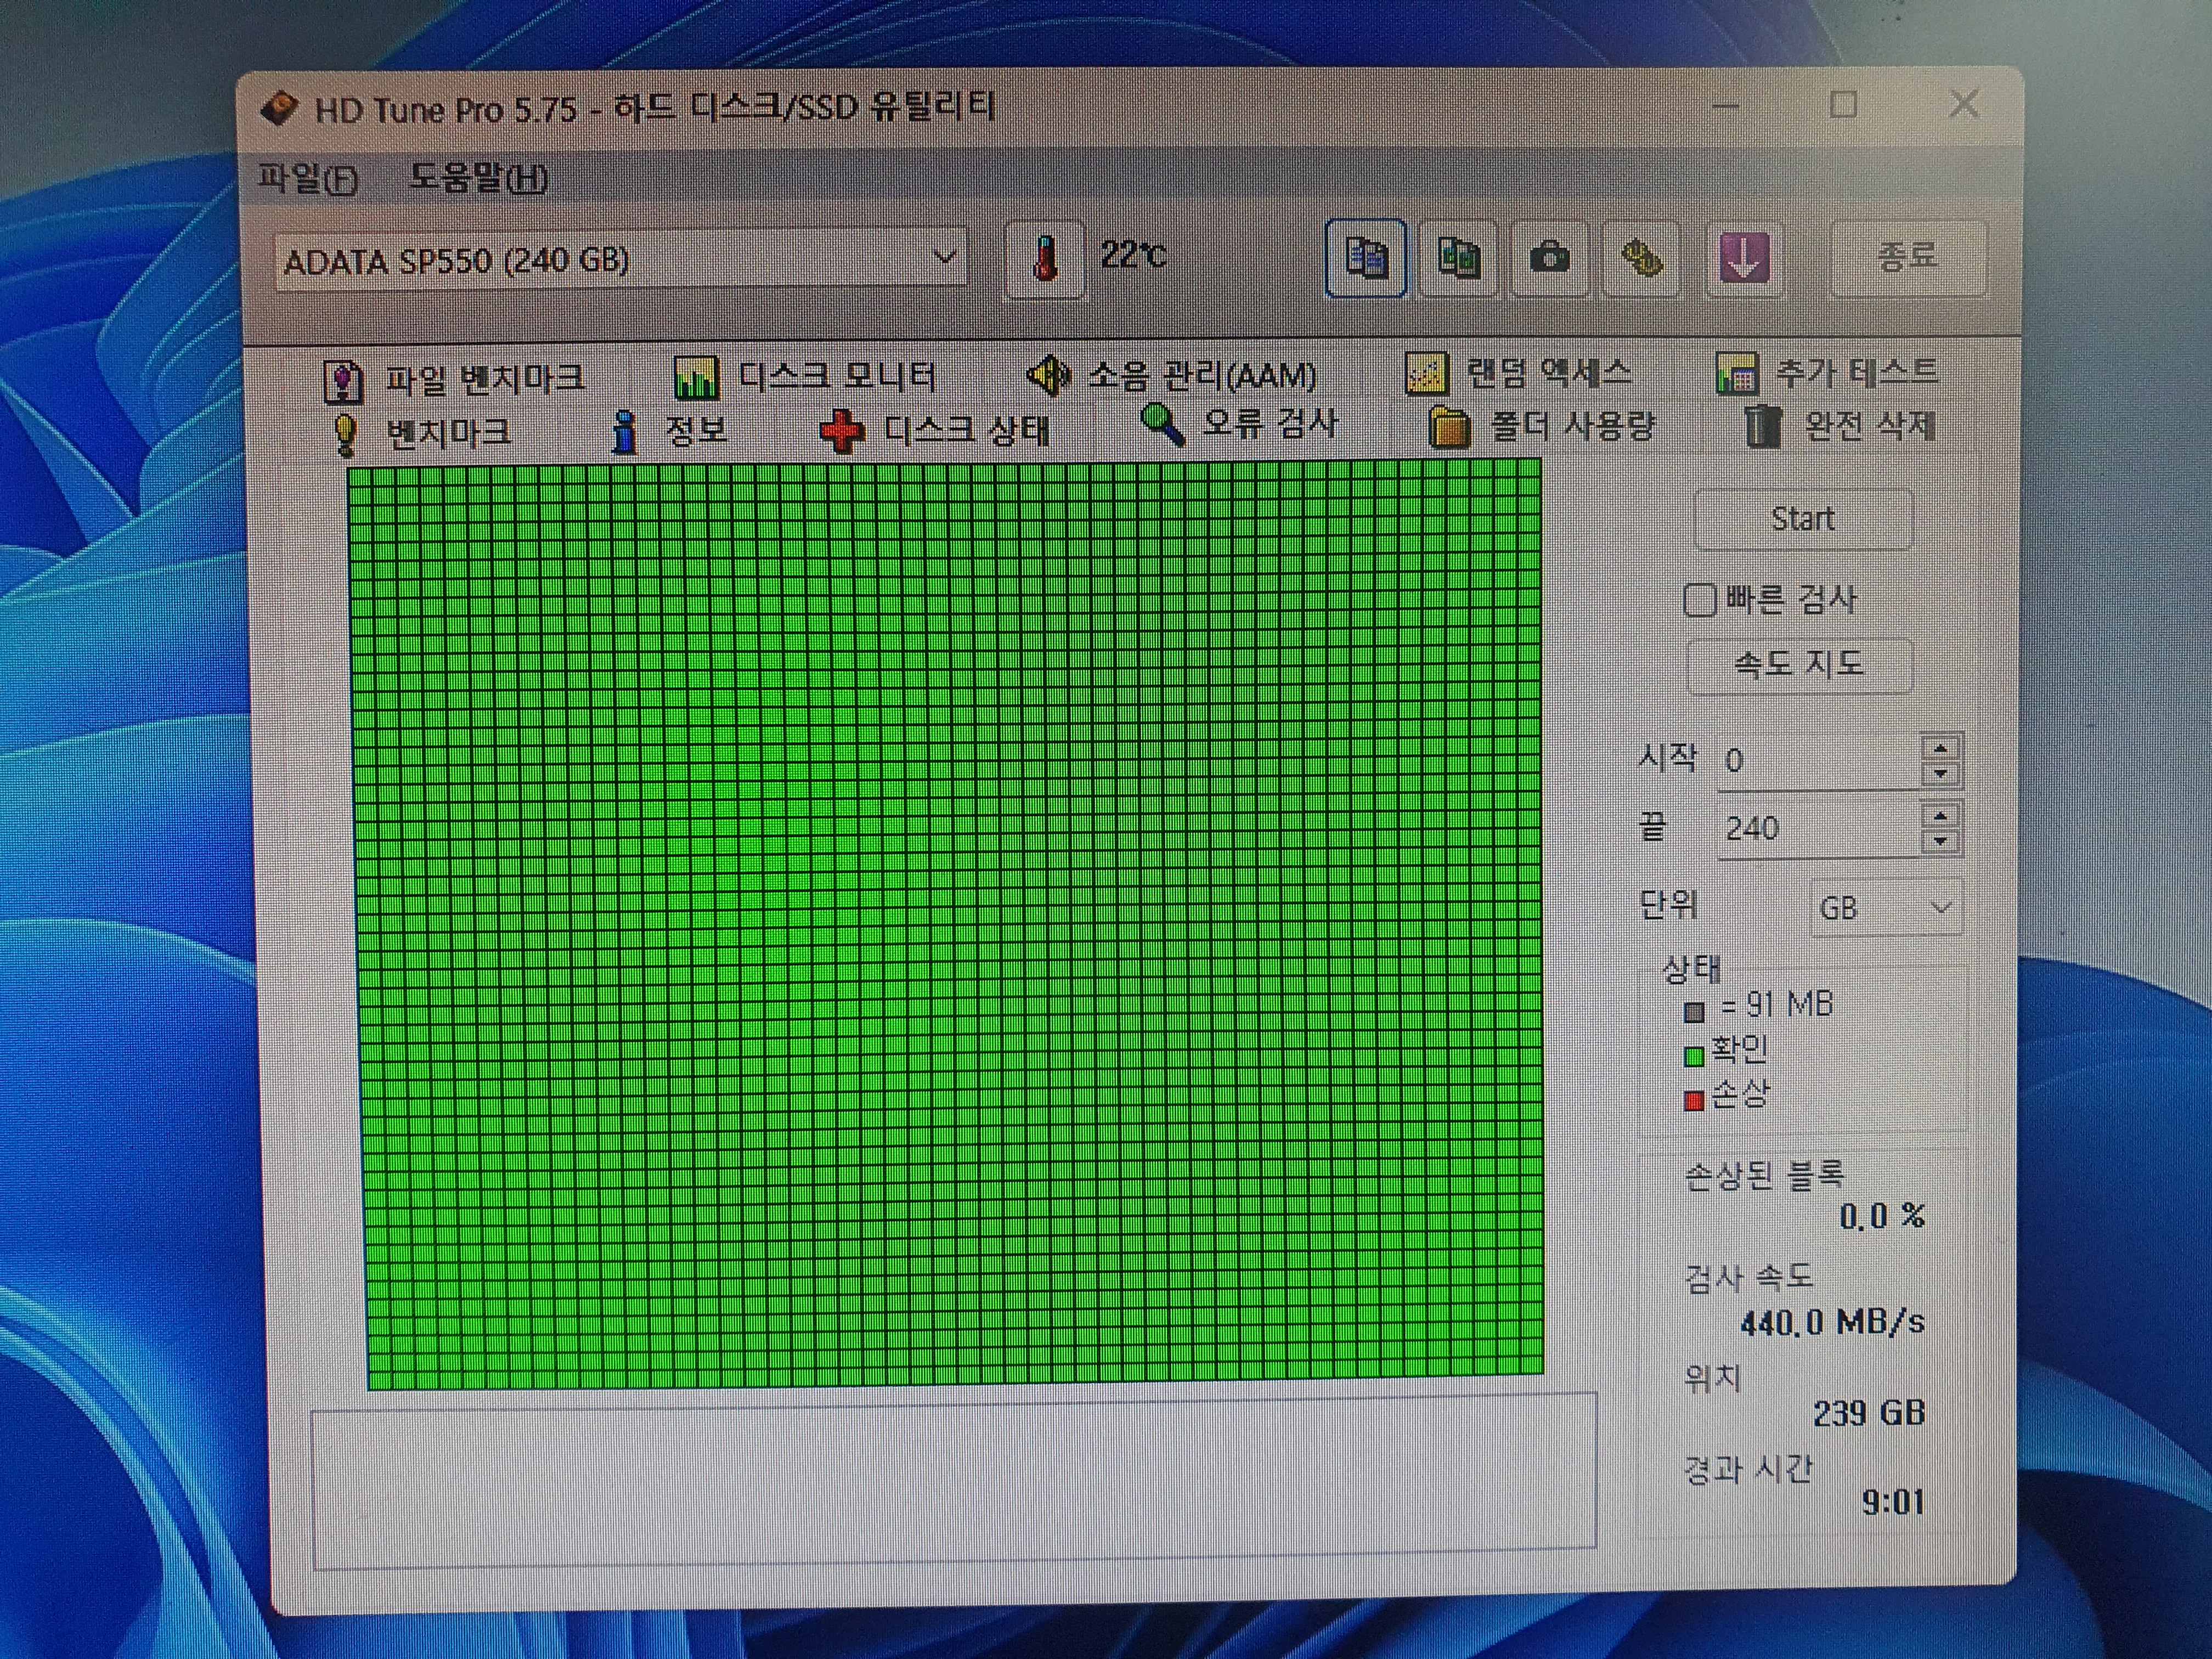Open the 소음 관리(AAM) tab
This screenshot has height=1659, width=2212.
1172,375
